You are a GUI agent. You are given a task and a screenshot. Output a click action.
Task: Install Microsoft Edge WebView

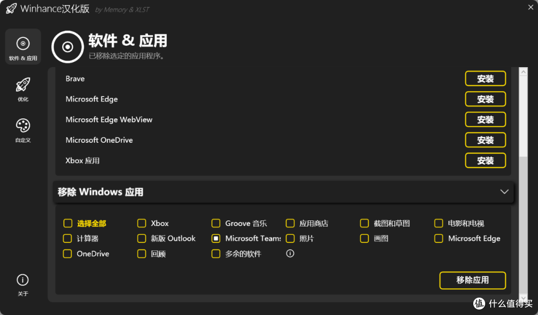[485, 119]
